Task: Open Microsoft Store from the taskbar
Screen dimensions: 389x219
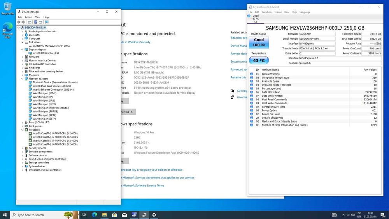Action: coord(114,215)
